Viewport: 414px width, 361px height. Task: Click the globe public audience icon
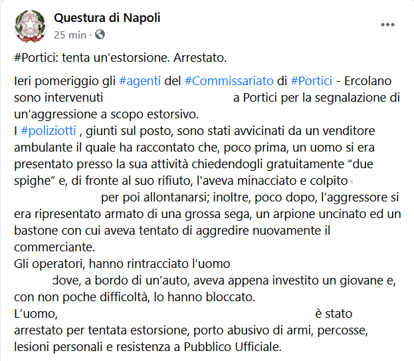click(100, 34)
